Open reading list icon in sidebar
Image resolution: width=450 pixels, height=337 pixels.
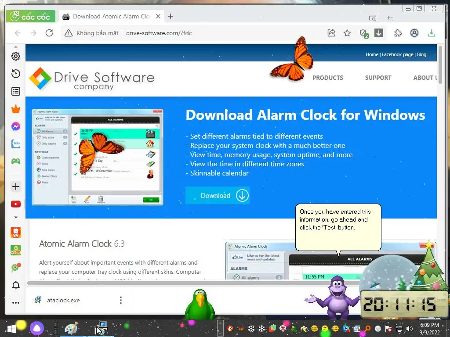pos(16,91)
